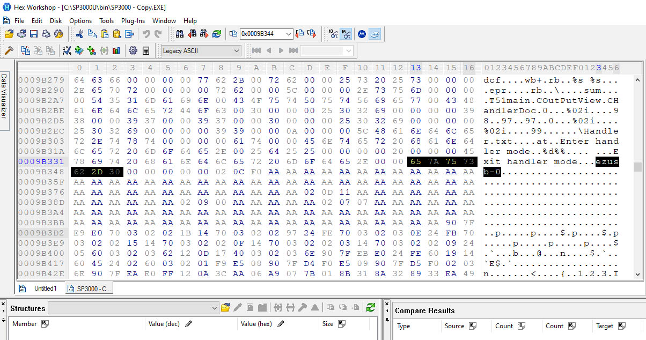Click the green and red blocks icon
This screenshot has height=340, width=646.
click(x=92, y=50)
